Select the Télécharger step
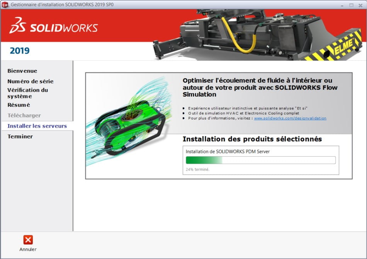Viewport: 367px width, 259px height. tap(24, 116)
